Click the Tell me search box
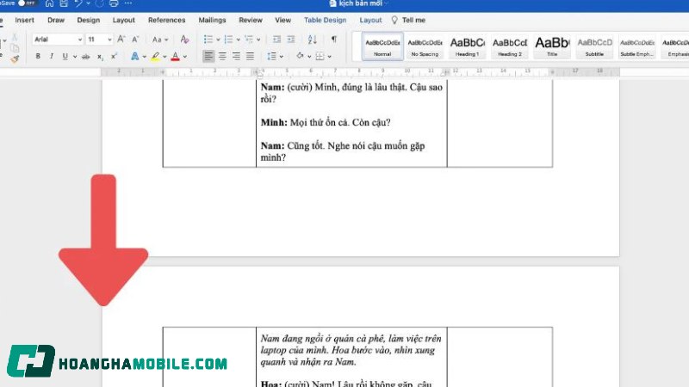 pyautogui.click(x=413, y=20)
